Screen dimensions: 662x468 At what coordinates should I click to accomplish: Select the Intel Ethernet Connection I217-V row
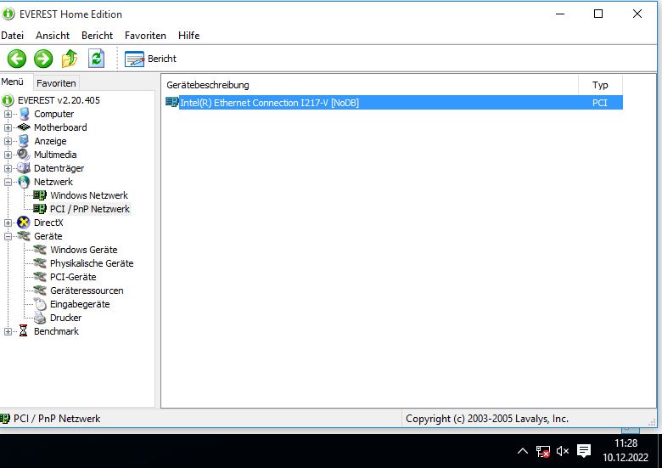(268, 103)
